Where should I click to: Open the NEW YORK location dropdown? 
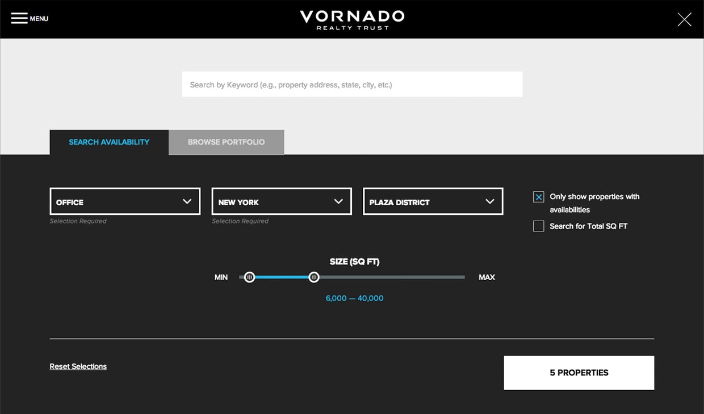pos(282,202)
